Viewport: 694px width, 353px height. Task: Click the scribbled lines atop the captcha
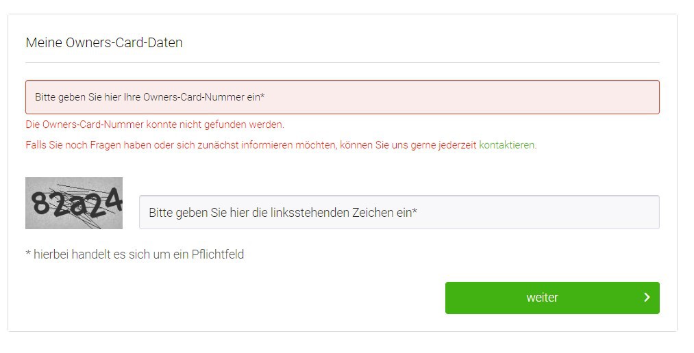(x=77, y=188)
